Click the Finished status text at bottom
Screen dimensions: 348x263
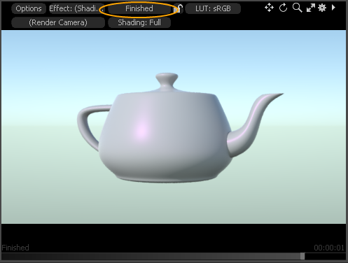15,248
